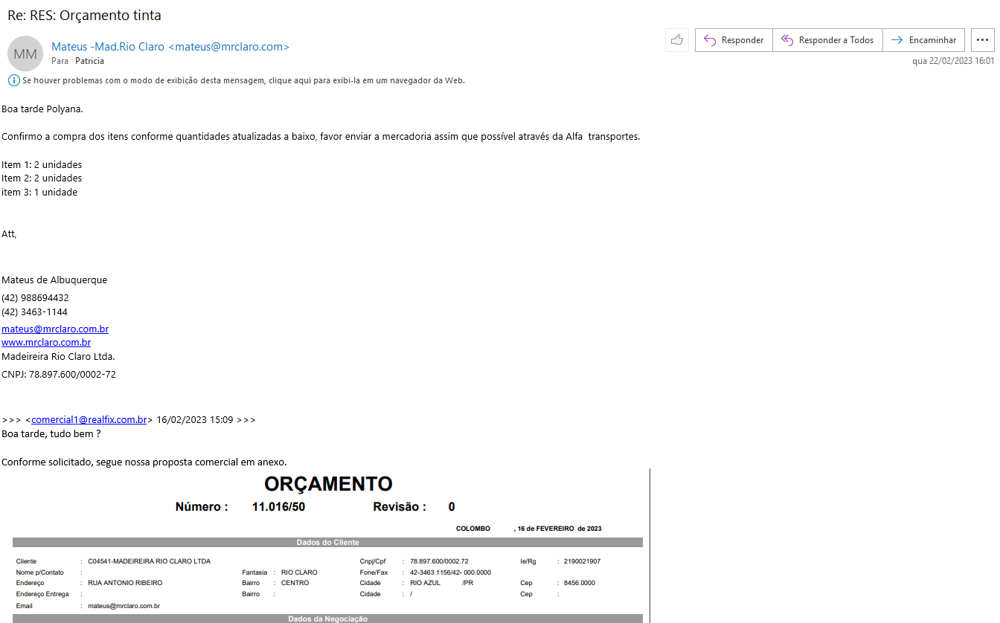Like this message with the thumbs-up icon
Image resolution: width=1000 pixels, height=623 pixels.
(x=676, y=40)
